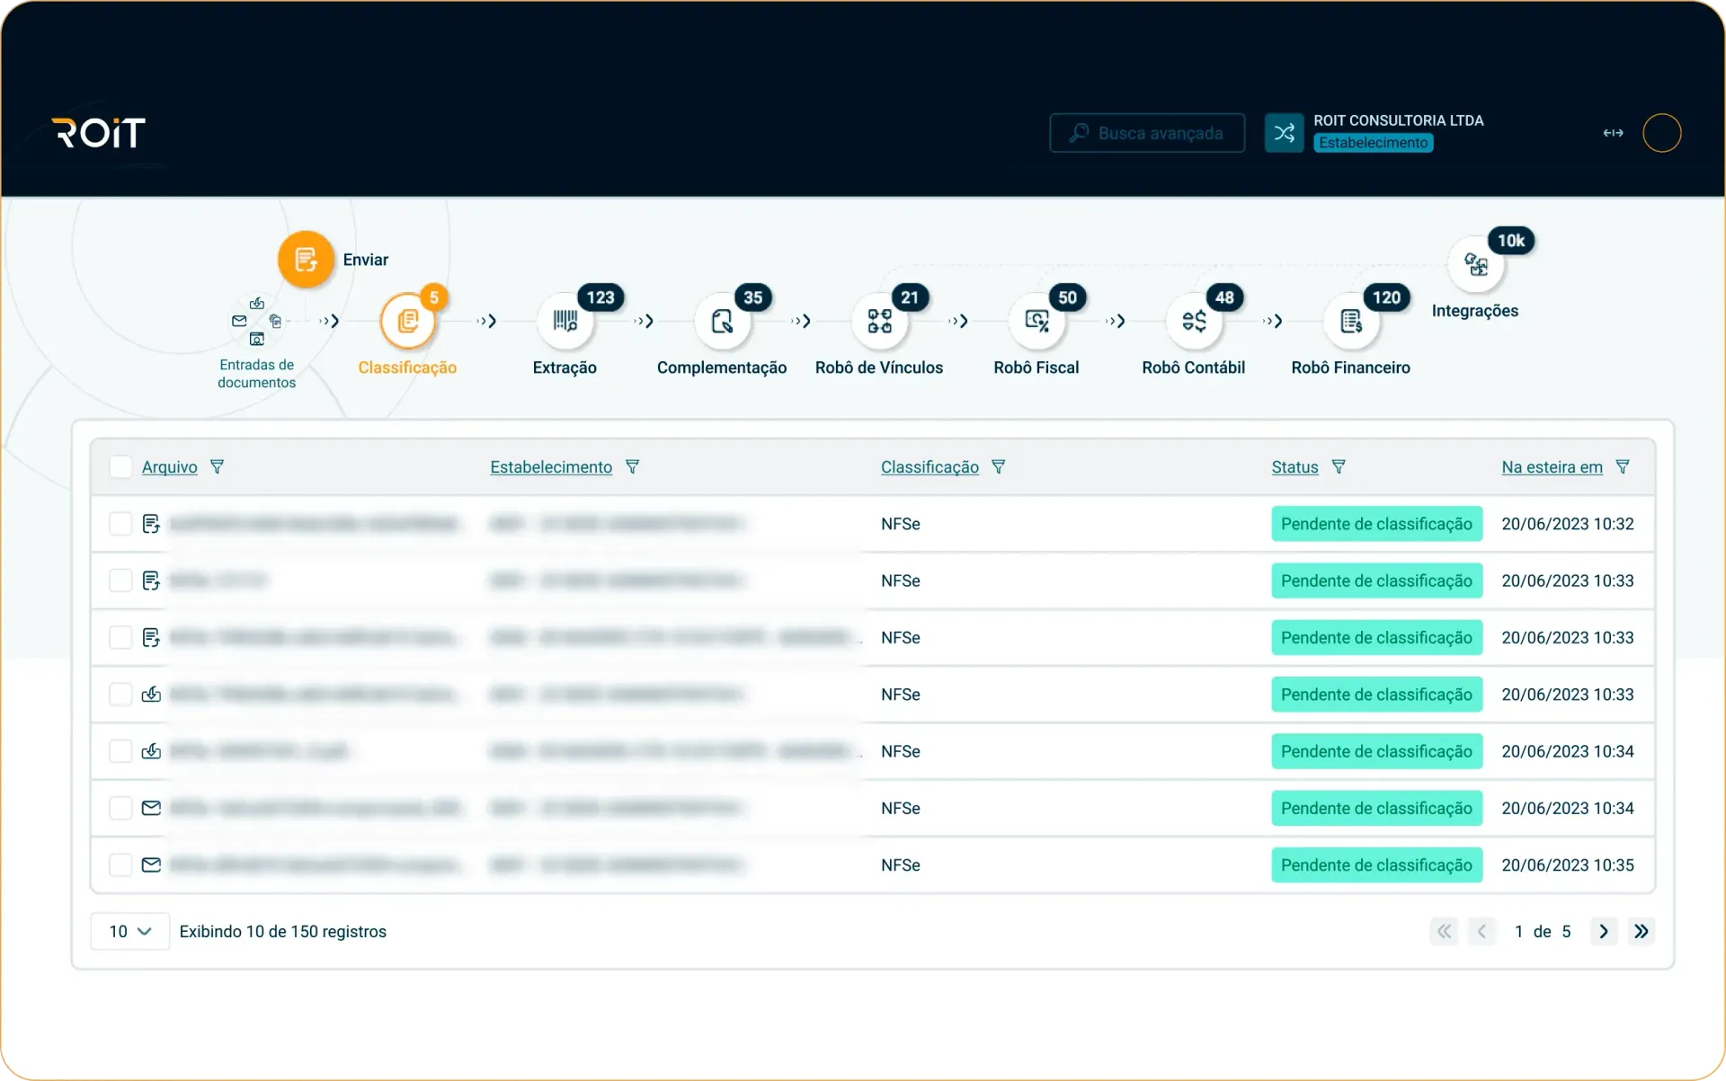Toggle the select-all checkbox in the table header

tap(120, 466)
